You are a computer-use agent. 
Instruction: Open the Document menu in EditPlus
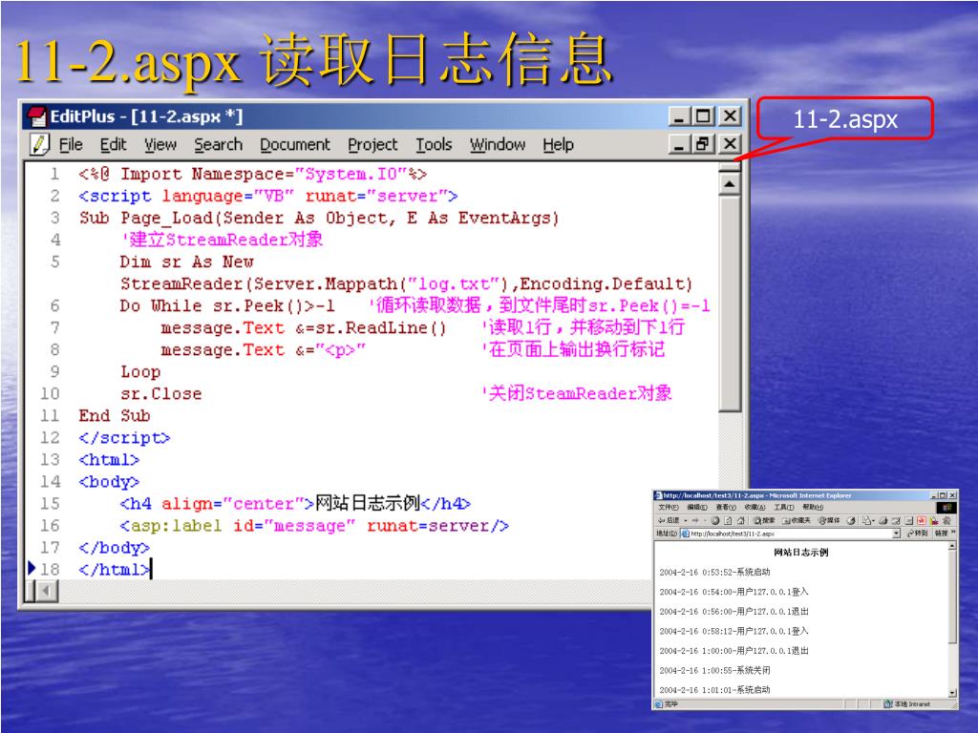point(294,145)
